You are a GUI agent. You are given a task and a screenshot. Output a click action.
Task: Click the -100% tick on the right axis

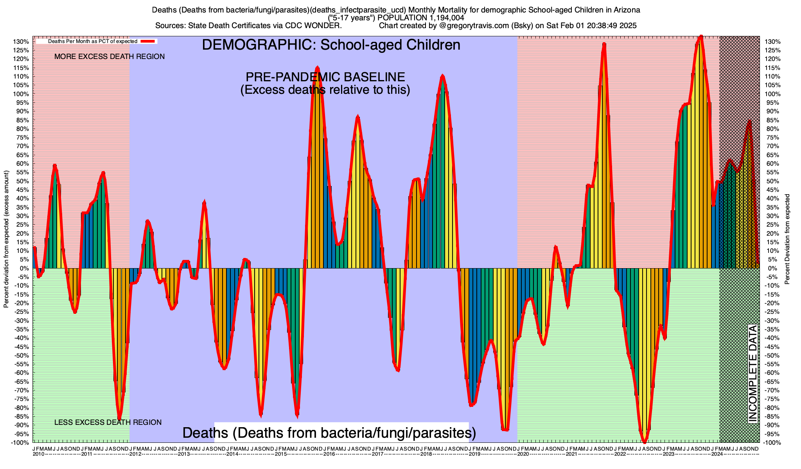pyautogui.click(x=772, y=442)
